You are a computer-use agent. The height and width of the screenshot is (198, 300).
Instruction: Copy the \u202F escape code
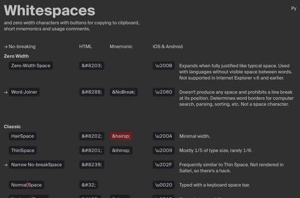[164, 165]
